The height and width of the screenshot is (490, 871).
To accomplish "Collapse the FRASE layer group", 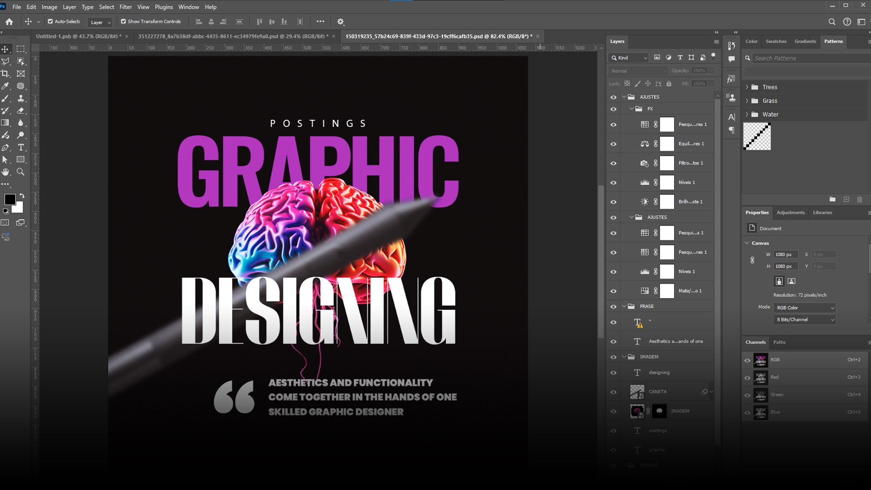I will 624,306.
